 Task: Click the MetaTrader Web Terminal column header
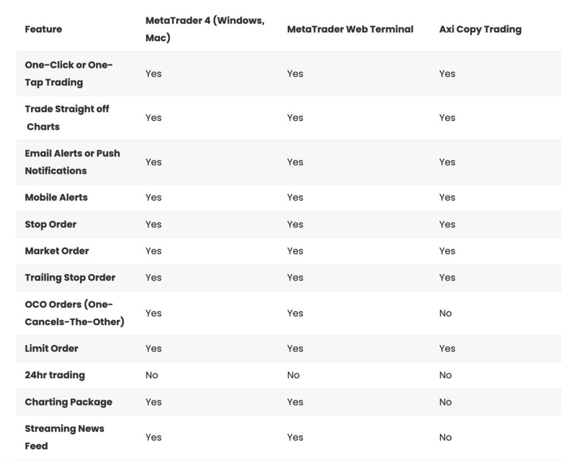coord(350,29)
